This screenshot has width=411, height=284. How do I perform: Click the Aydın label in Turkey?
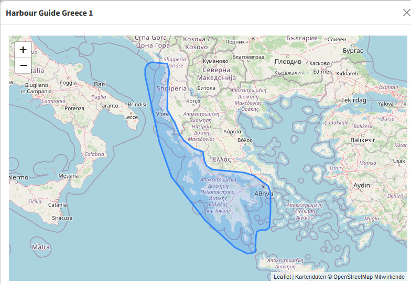(362, 186)
